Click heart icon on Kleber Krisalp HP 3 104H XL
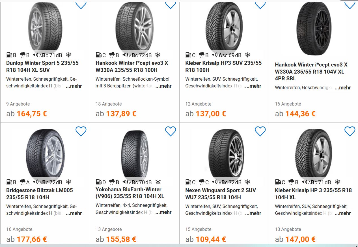 pyautogui.click(x=350, y=131)
